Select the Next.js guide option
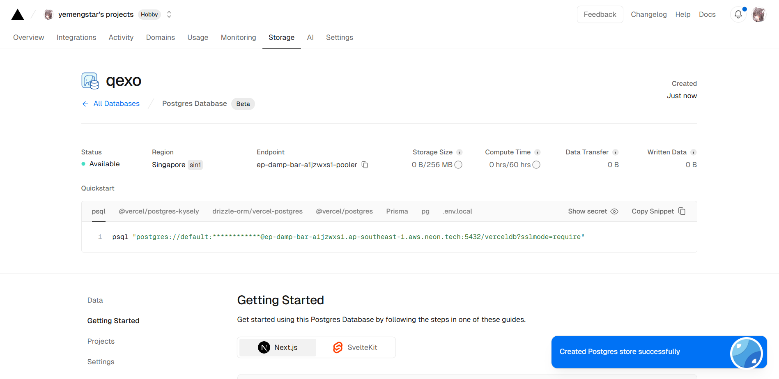Image resolution: width=779 pixels, height=379 pixels. (278, 347)
